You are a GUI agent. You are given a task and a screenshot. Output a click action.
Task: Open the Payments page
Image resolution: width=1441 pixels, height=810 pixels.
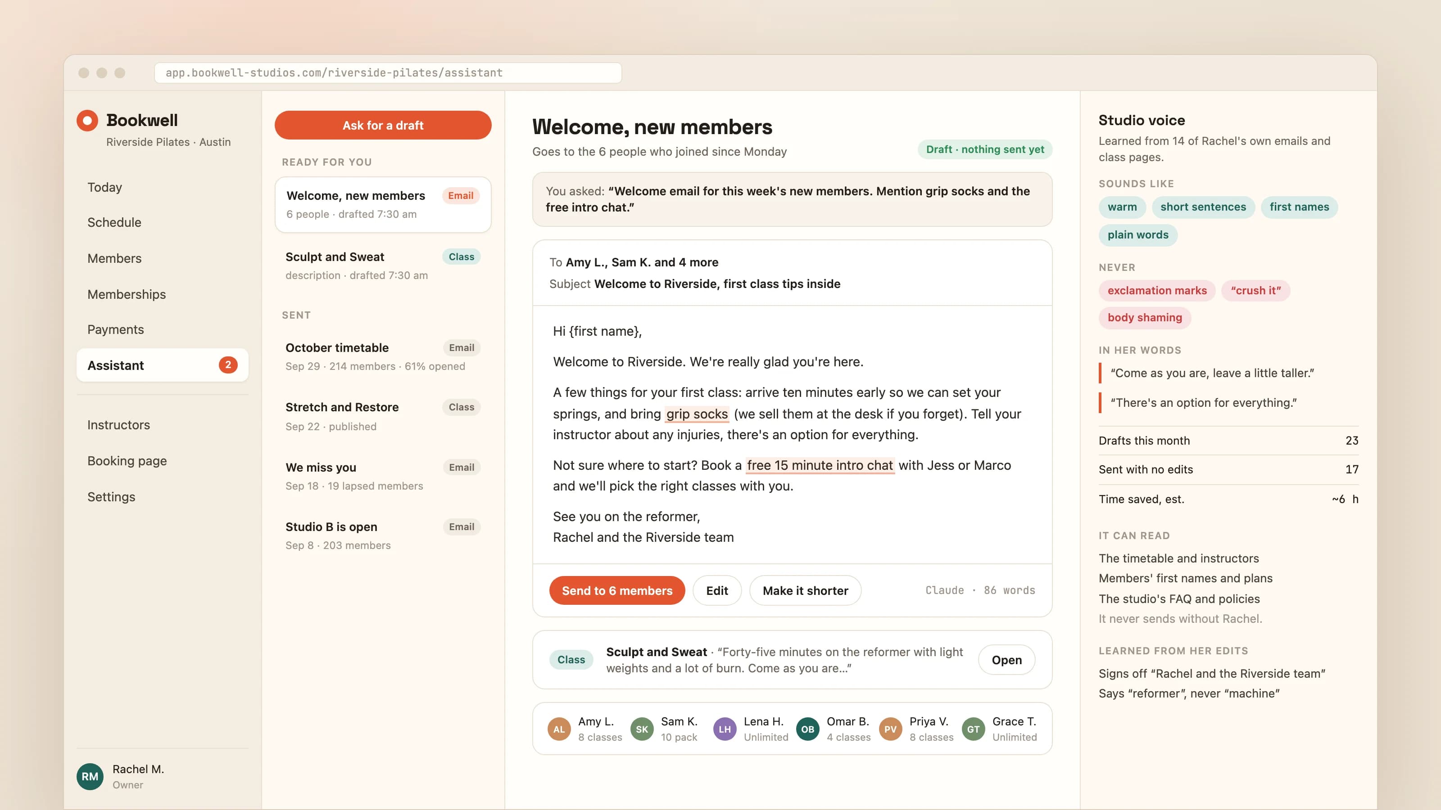click(162, 329)
